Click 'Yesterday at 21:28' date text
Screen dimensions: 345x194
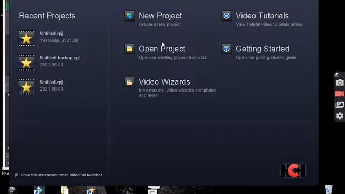59,40
